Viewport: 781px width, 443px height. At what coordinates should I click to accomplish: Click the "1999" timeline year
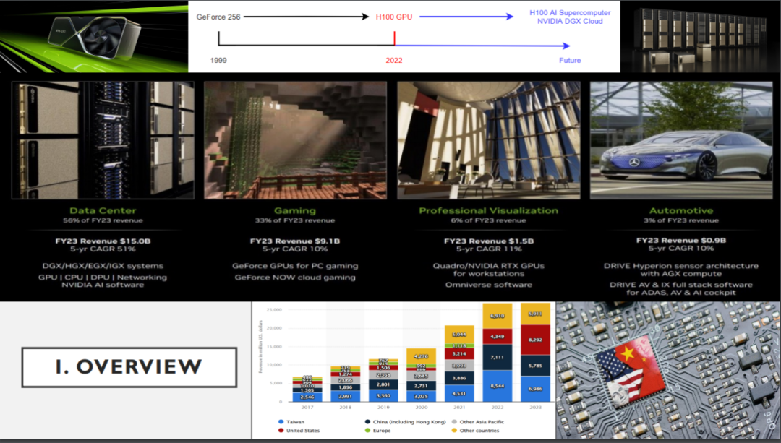[218, 60]
